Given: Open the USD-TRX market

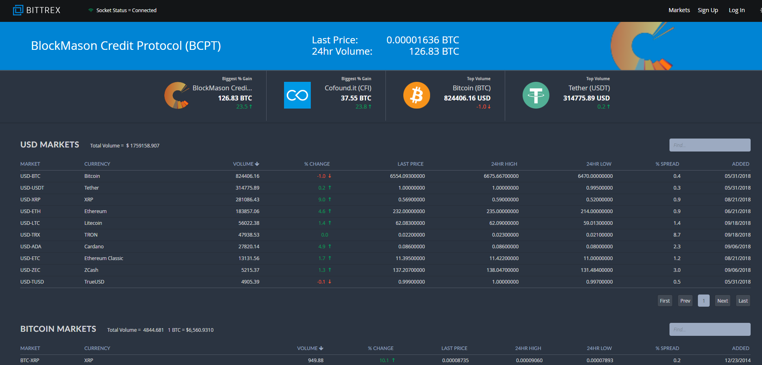Looking at the screenshot, I should [30, 235].
